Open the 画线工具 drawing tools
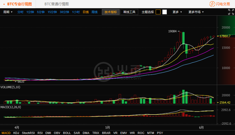 click(x=129, y=12)
